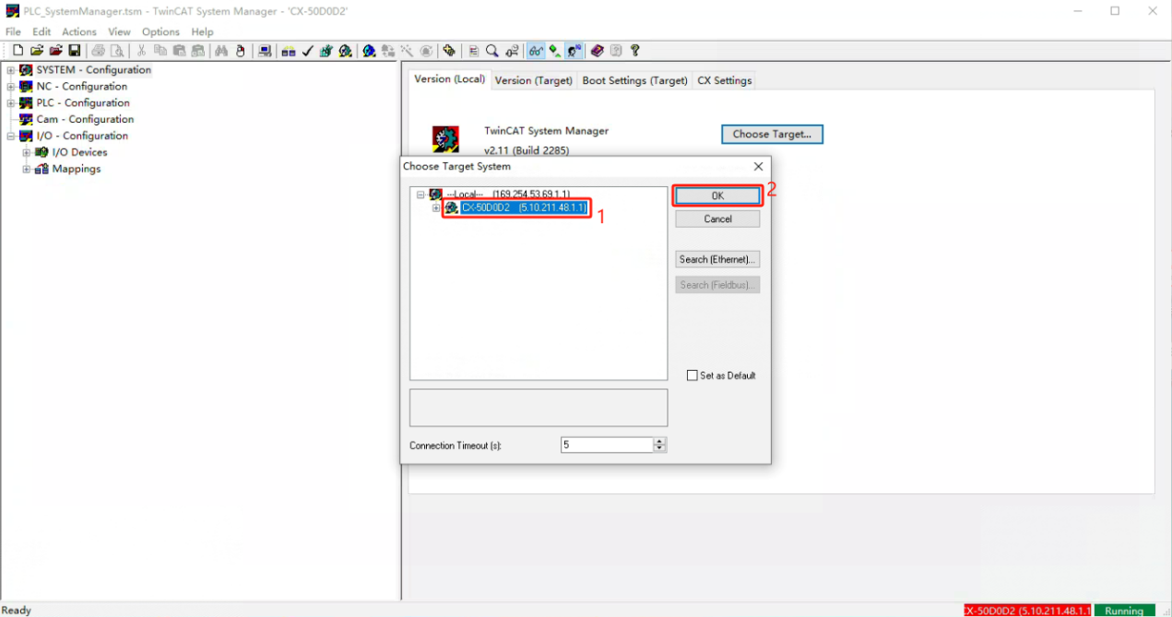Enable the Set as Default checkbox

693,375
